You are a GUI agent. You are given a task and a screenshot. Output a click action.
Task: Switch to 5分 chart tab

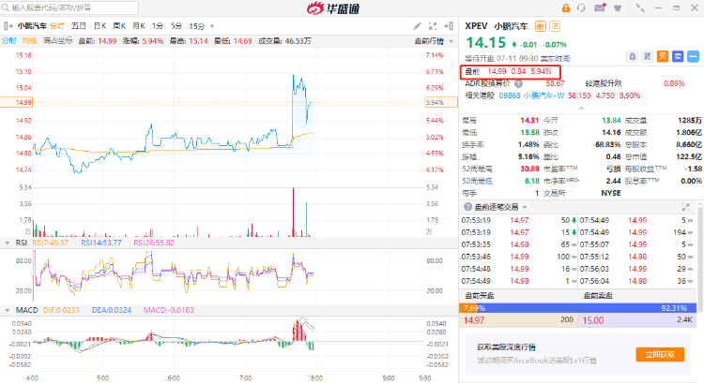[x=176, y=26]
